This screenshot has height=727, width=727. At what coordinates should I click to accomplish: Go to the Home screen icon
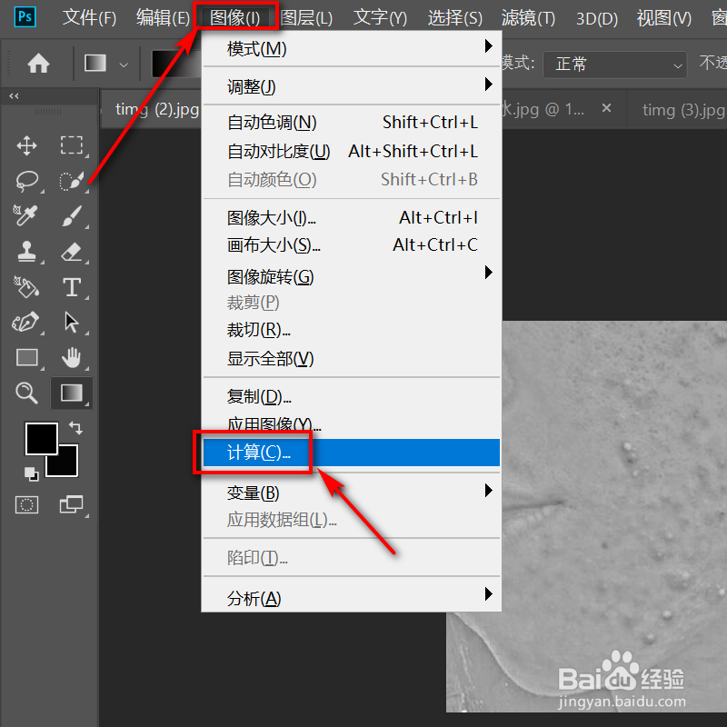pyautogui.click(x=38, y=63)
